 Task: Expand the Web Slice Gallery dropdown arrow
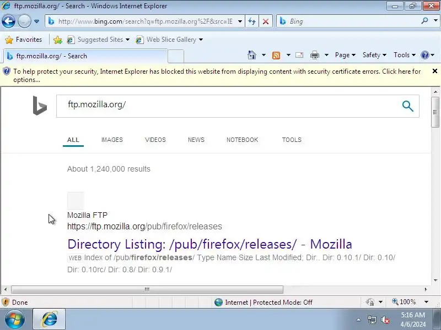click(x=201, y=40)
